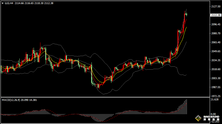Image resolution: width=222 pixels, height=124 pixels.
Task: Select the tallest MACD histogram bar
Action: pyautogui.click(x=187, y=107)
